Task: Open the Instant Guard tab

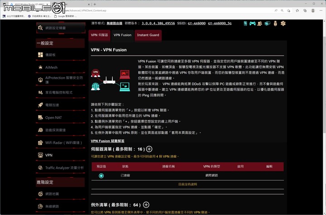Action: [x=148, y=35]
